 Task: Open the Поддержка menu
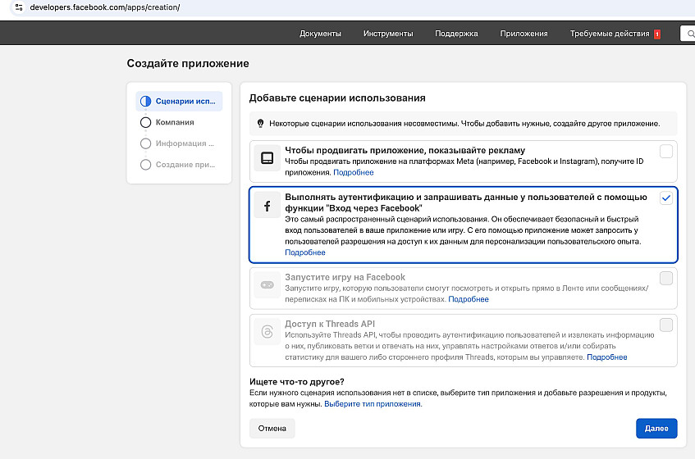tap(456, 34)
